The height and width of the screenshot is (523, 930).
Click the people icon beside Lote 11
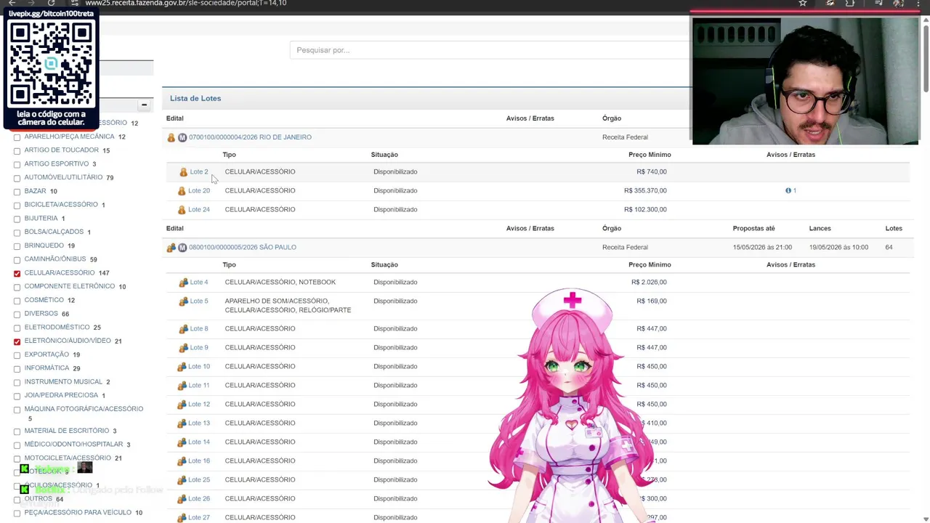point(182,386)
